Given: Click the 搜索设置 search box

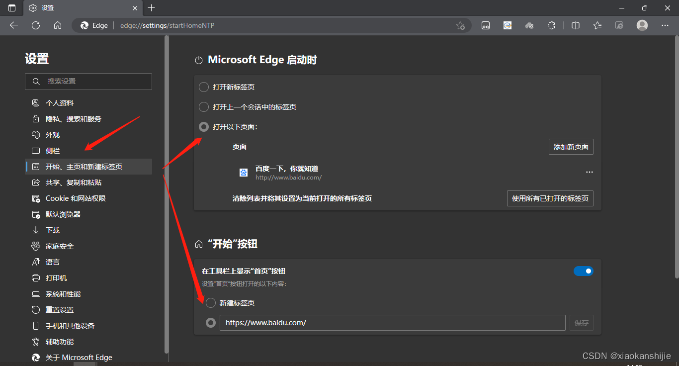Looking at the screenshot, I should coord(88,82).
